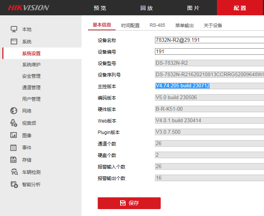Viewport: 264px width, 216px height.
Task: Open the 图片 tab in top bar
Action: (193, 8)
